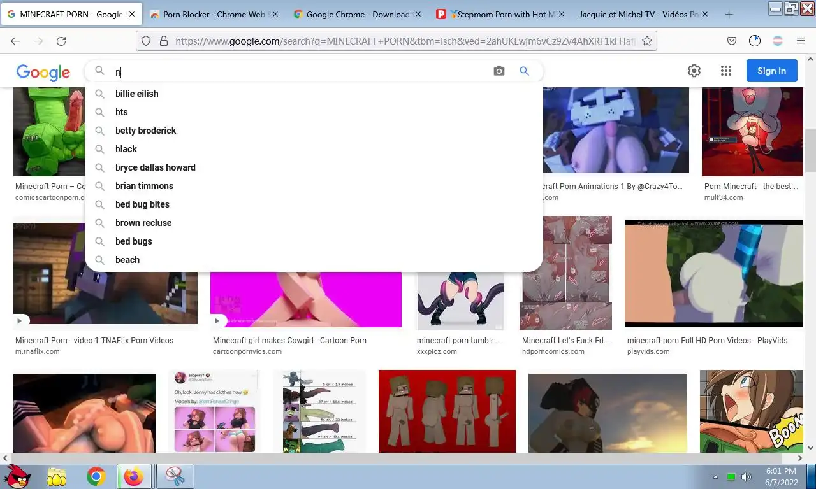The width and height of the screenshot is (816, 489).
Task: Open the mult34.com source link
Action: point(724,197)
